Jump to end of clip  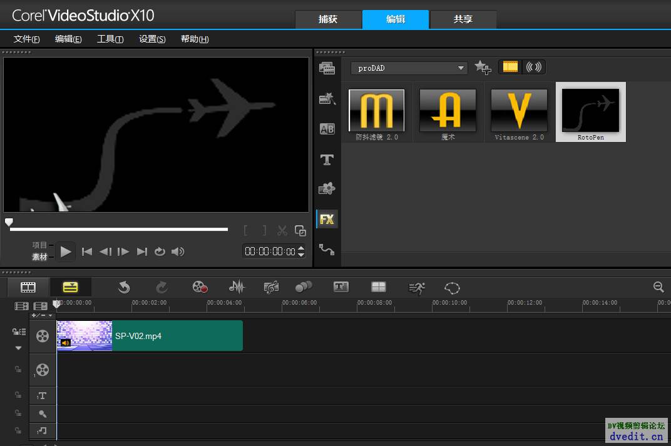click(141, 251)
